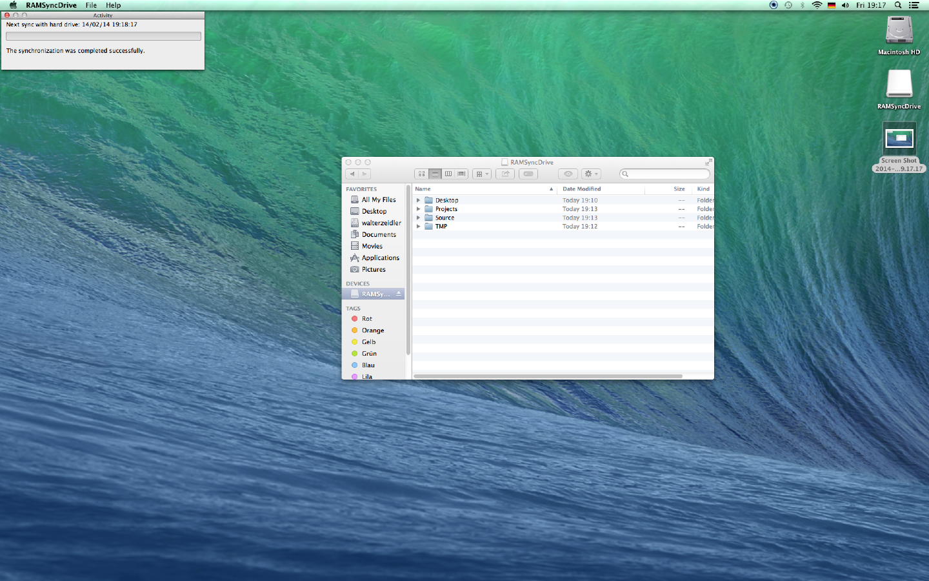
Task: Open the Arrange items dropdown
Action: point(481,174)
